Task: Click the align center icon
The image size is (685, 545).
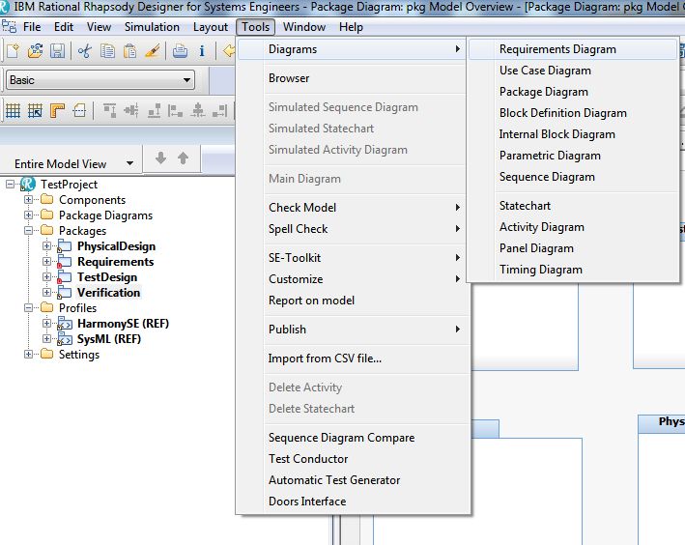Action: [x=198, y=110]
